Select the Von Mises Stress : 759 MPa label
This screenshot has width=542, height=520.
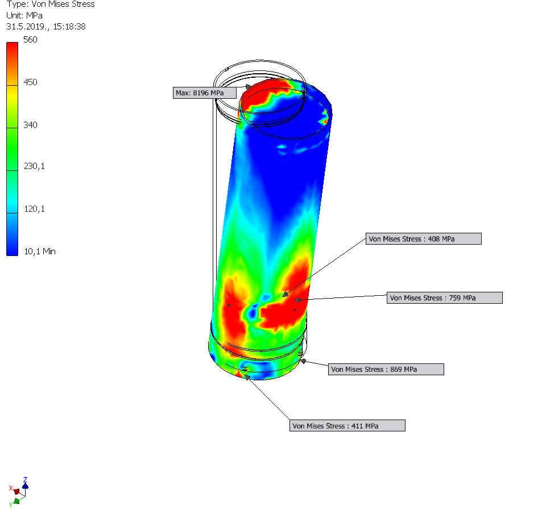[444, 298]
